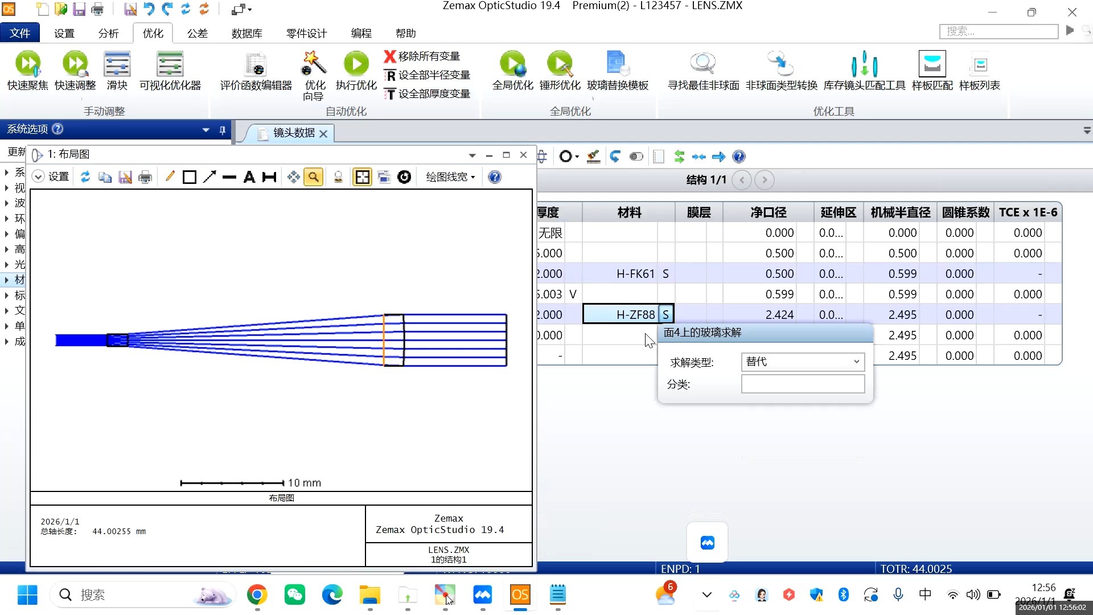Click the Category (分类) input field
The image size is (1093, 615).
click(x=803, y=384)
